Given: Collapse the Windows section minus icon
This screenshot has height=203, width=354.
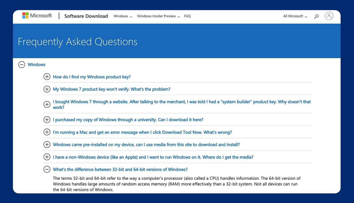Looking at the screenshot, I should point(22,65).
